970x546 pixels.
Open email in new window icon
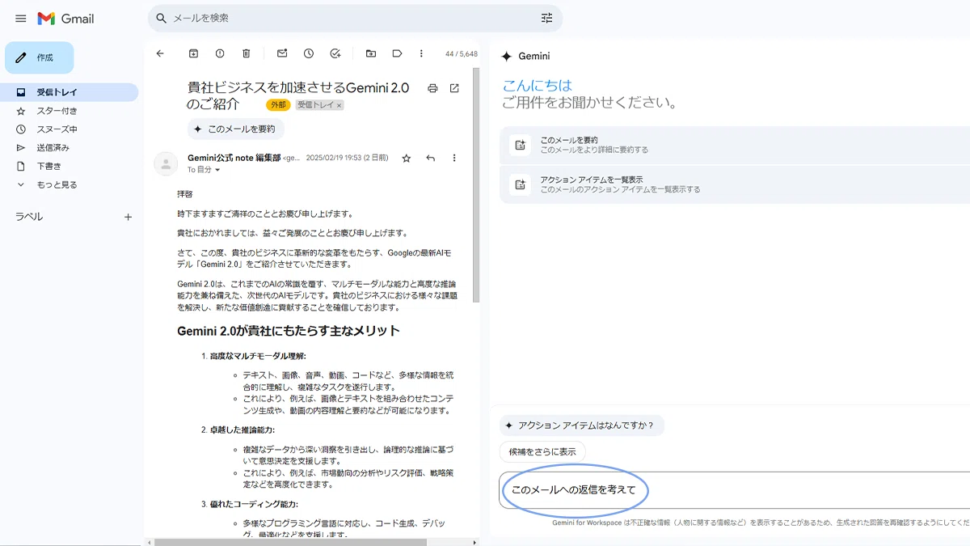454,88
